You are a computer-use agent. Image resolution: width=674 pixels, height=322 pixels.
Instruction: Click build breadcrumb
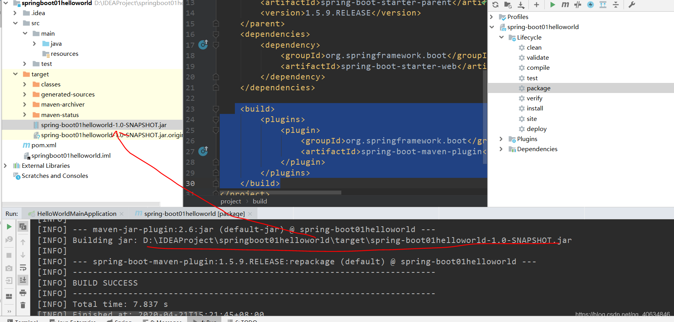(260, 201)
